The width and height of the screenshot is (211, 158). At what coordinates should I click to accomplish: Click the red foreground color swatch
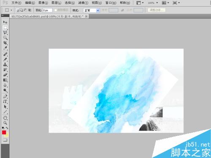tap(4, 132)
